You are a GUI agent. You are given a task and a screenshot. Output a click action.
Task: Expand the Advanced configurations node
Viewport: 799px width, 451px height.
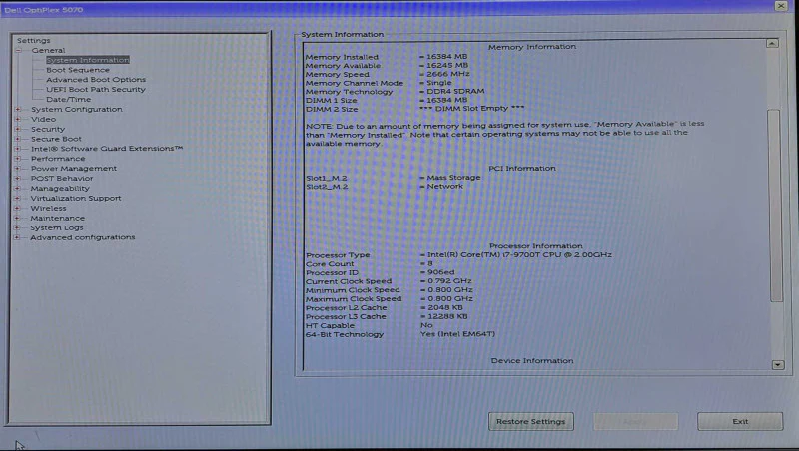pos(17,237)
